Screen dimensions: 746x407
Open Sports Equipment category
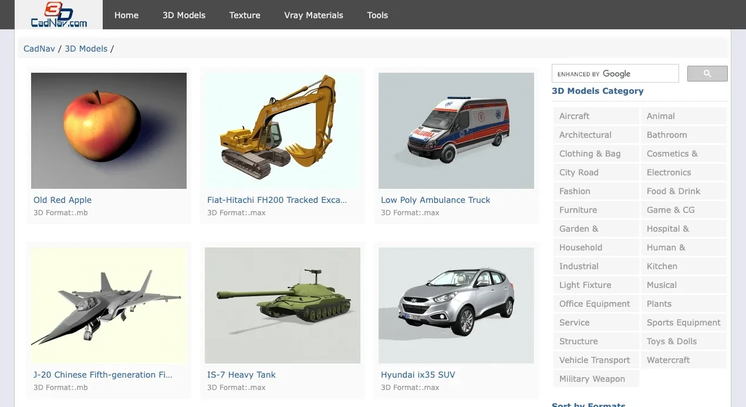tap(683, 323)
